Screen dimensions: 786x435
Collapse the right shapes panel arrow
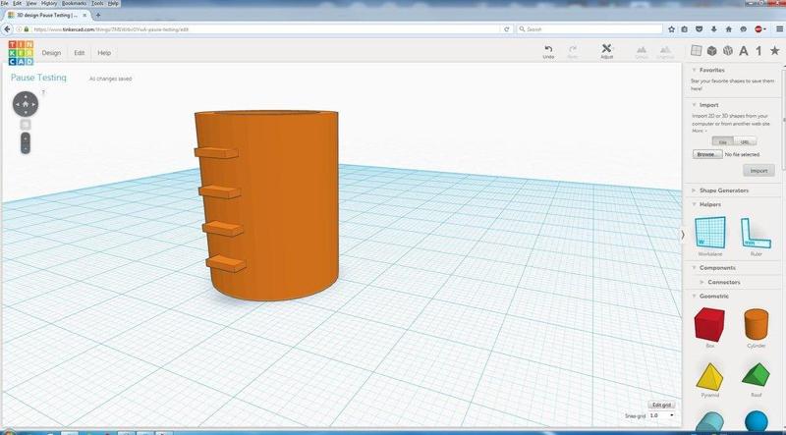[683, 234]
